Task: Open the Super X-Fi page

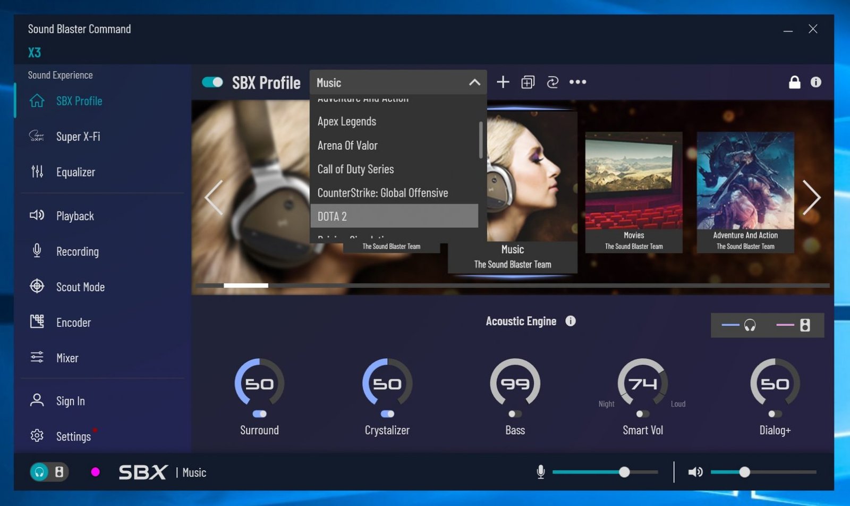Action: (x=78, y=137)
